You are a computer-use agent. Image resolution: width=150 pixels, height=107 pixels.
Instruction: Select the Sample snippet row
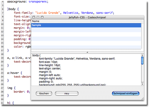86,25
